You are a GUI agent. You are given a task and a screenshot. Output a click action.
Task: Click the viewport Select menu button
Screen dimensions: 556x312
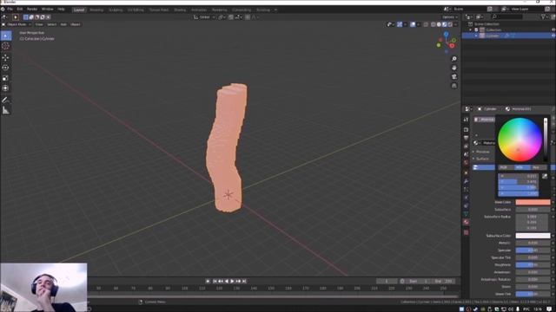(52, 24)
